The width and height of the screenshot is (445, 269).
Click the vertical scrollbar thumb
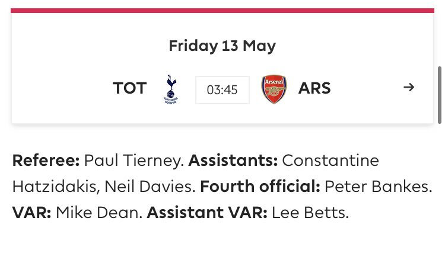point(440,95)
